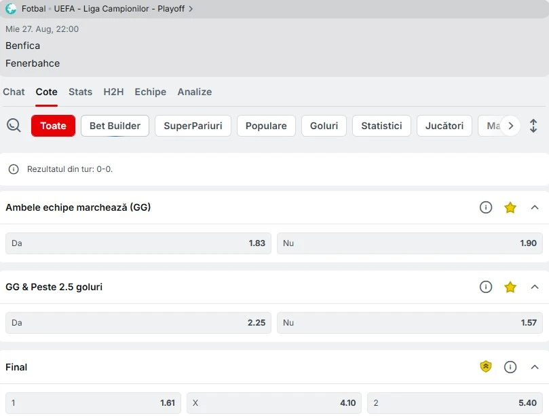
Task: Click the GG & Peste 2.5 goluri title
Action: tap(54, 287)
